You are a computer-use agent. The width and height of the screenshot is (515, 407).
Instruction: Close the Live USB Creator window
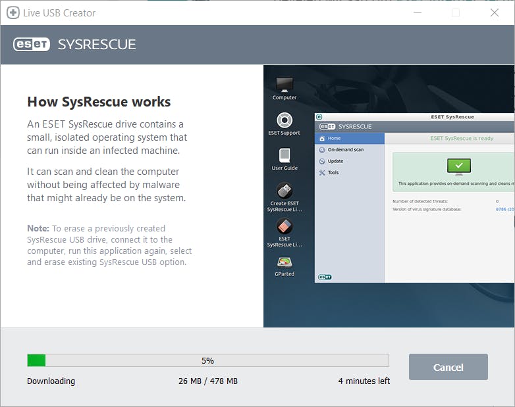[495, 12]
